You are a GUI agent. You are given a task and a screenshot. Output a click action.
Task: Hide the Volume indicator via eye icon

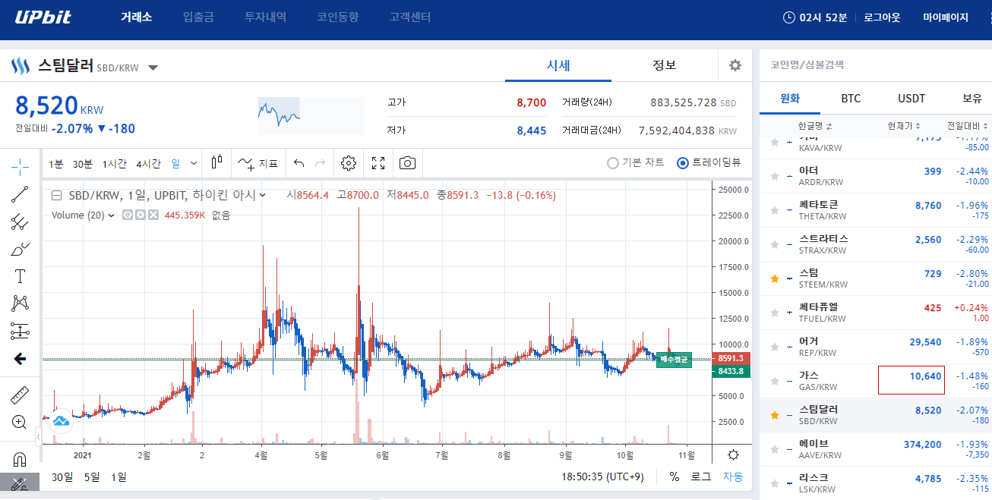128,215
